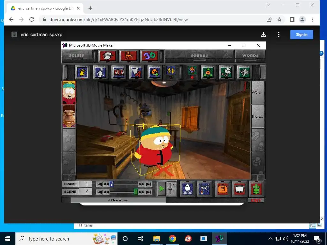Viewport: 327px width, 245px height.
Task: Click the Sign in button
Action: click(301, 34)
